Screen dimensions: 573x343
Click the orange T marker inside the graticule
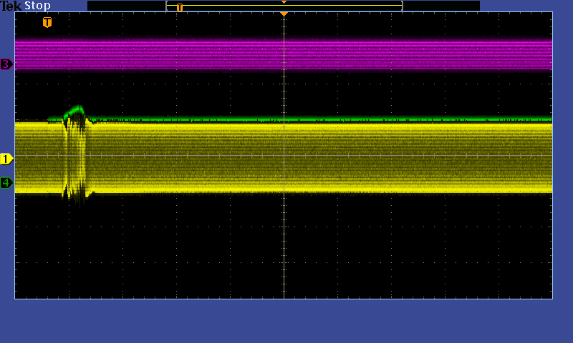(x=47, y=23)
